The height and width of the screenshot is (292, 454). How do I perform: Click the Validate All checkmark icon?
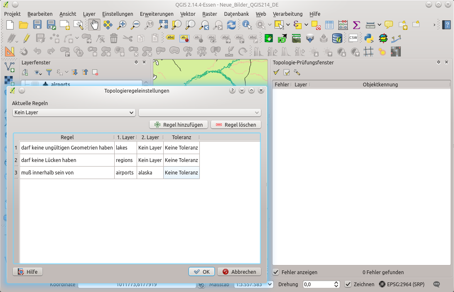pyautogui.click(x=276, y=72)
